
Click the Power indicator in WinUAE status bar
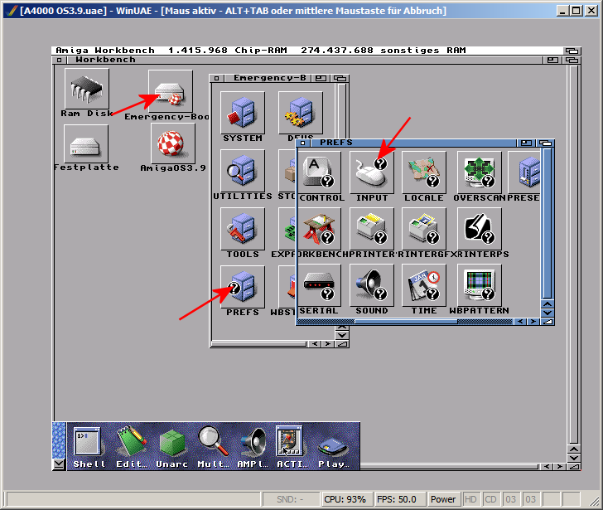click(x=442, y=499)
